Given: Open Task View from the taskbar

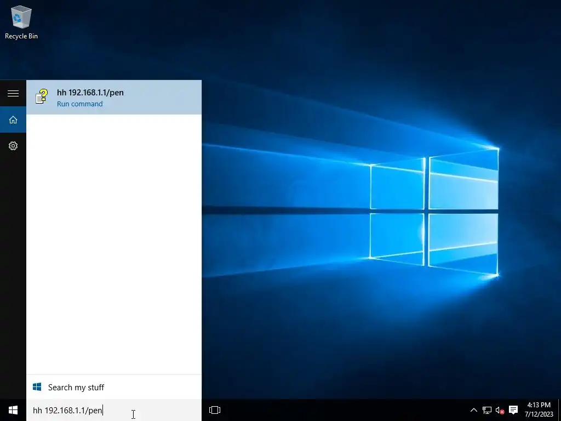Looking at the screenshot, I should tap(215, 410).
